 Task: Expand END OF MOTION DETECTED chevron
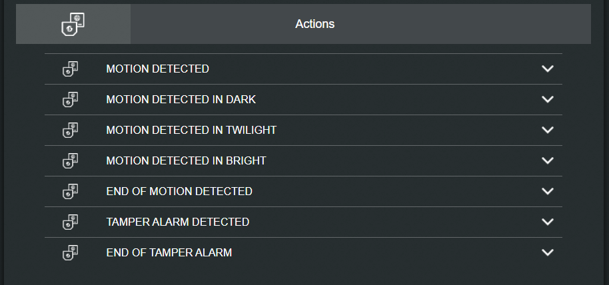coord(548,191)
